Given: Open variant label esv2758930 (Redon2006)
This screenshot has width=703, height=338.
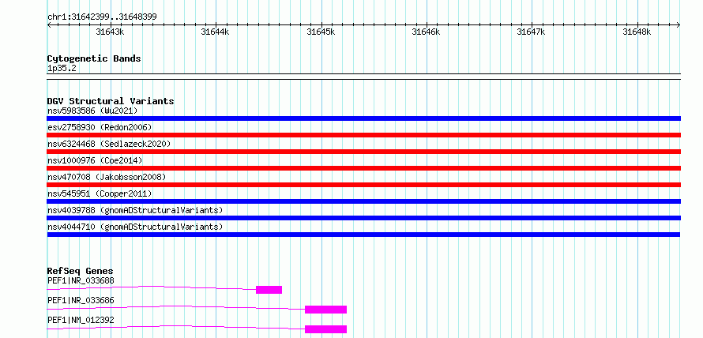Looking at the screenshot, I should click(100, 127).
